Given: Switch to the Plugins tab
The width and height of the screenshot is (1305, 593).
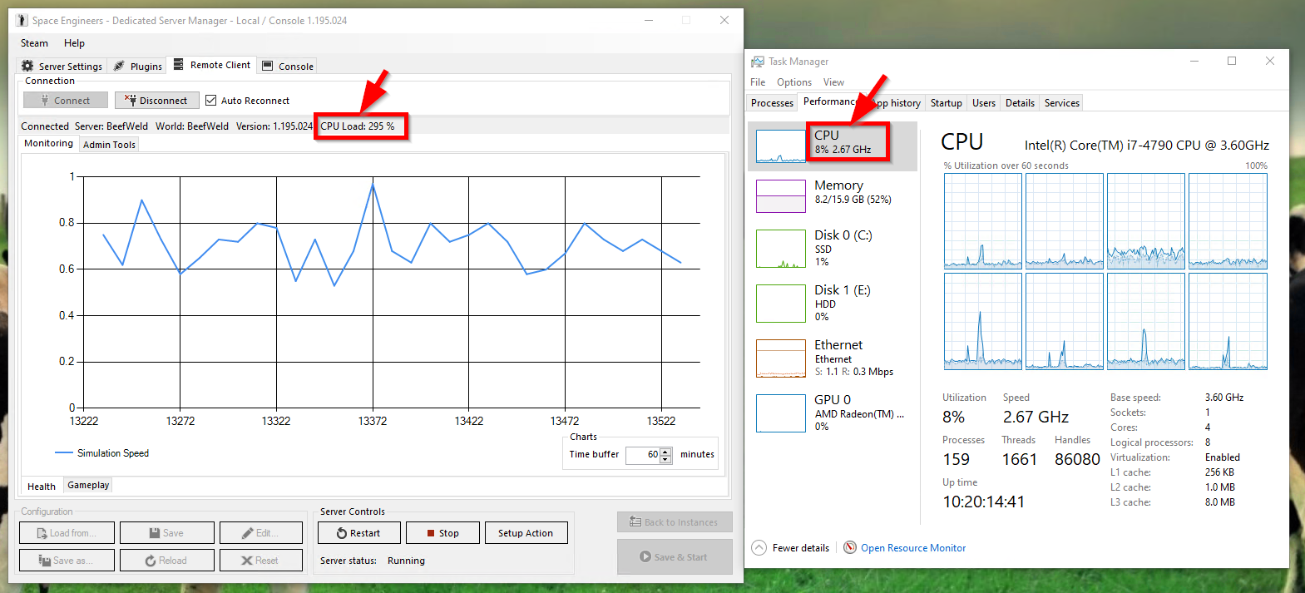Looking at the screenshot, I should point(138,66).
